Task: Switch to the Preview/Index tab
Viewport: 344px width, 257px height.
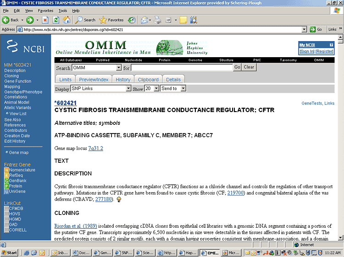Action: tap(94, 80)
